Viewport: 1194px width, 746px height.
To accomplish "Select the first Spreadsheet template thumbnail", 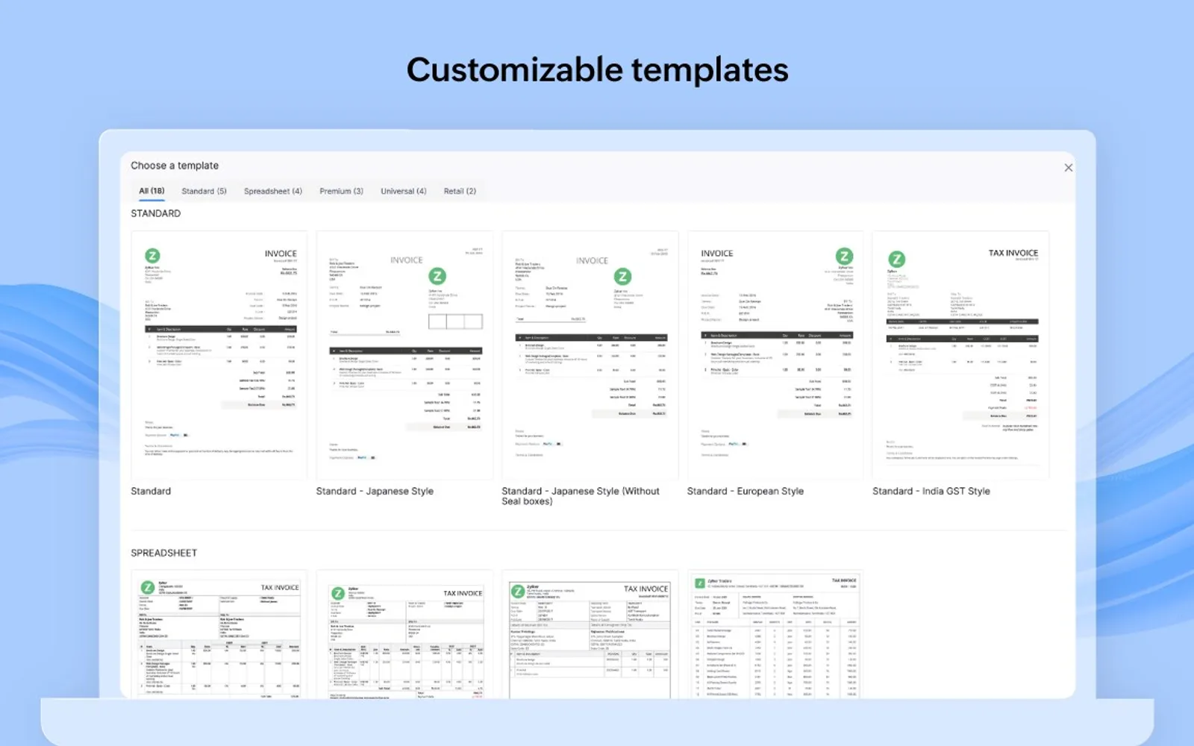I will coord(219,635).
